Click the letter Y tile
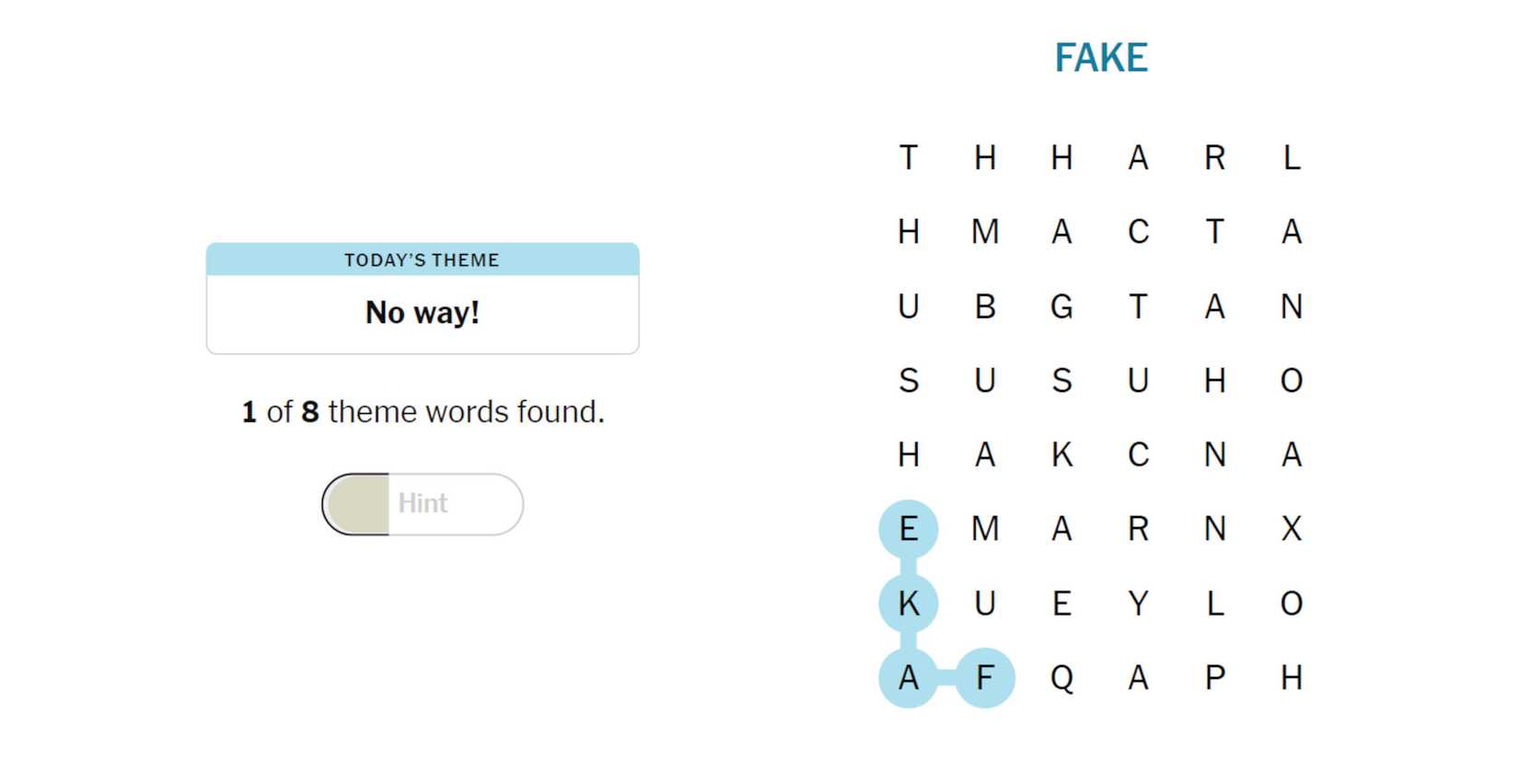The width and height of the screenshot is (1519, 759). coord(1139,604)
